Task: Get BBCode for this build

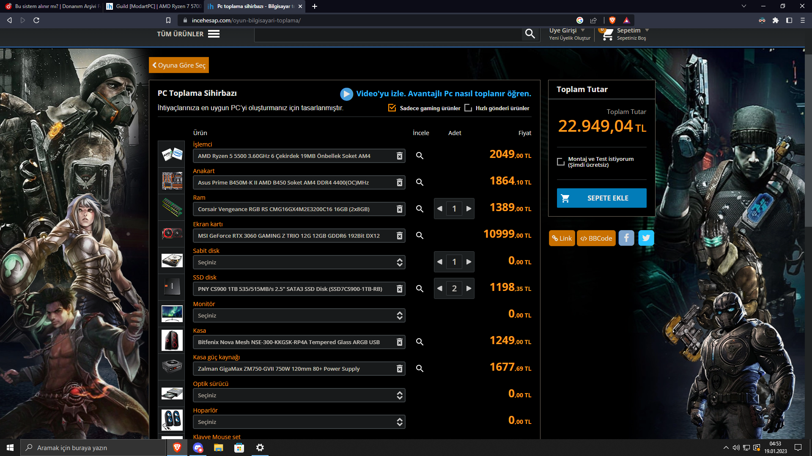Action: point(596,238)
